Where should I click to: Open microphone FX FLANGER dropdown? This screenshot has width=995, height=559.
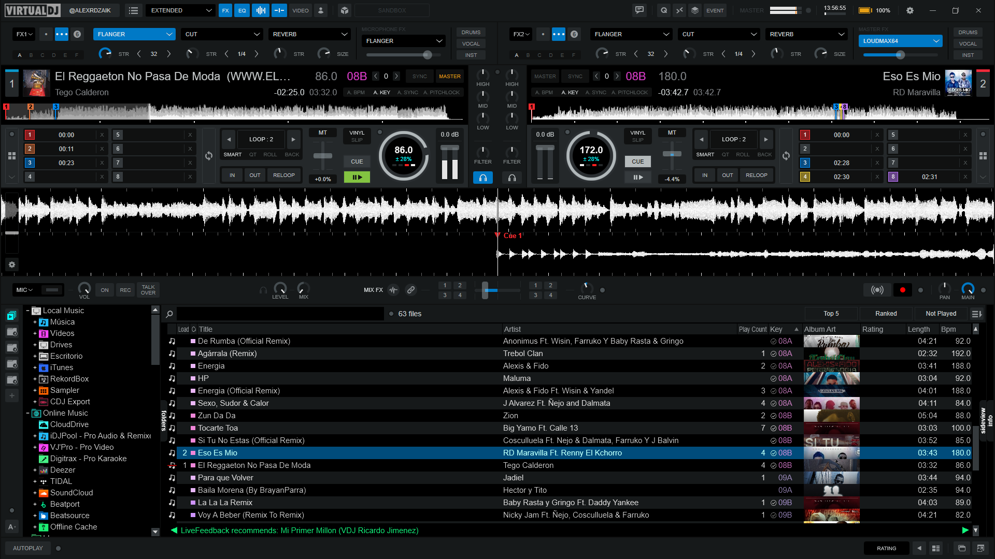(404, 41)
